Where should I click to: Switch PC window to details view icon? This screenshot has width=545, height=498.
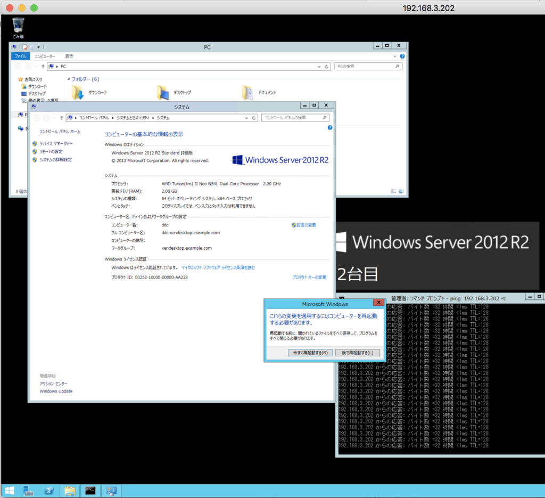(x=393, y=191)
